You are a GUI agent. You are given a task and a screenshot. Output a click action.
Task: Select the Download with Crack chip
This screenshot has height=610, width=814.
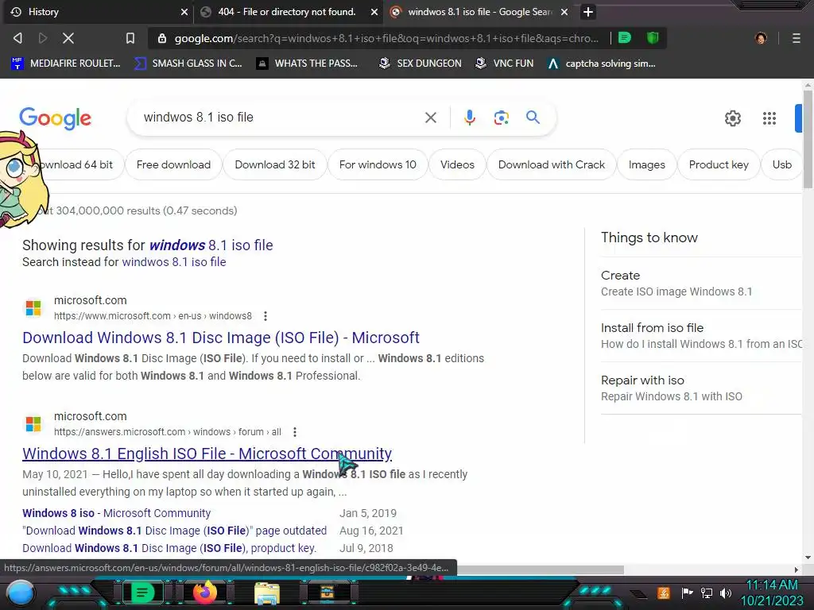pos(552,164)
